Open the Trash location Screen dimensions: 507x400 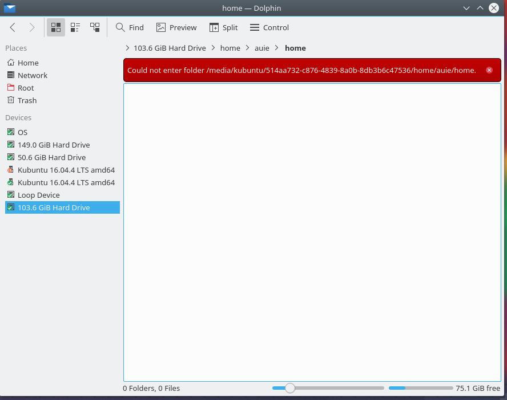point(27,100)
